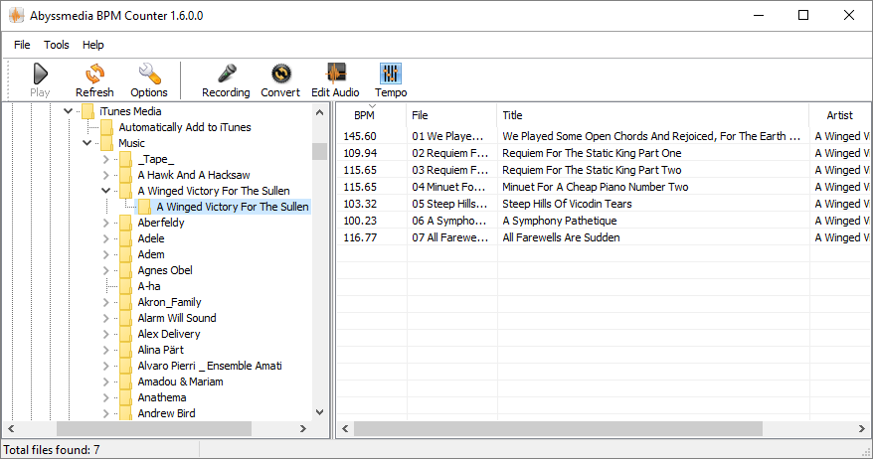Screen dimensions: 873x459
Task: Open the Tools menu
Action: [x=57, y=45]
